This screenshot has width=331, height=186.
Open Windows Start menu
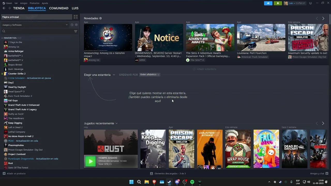click(x=131, y=182)
